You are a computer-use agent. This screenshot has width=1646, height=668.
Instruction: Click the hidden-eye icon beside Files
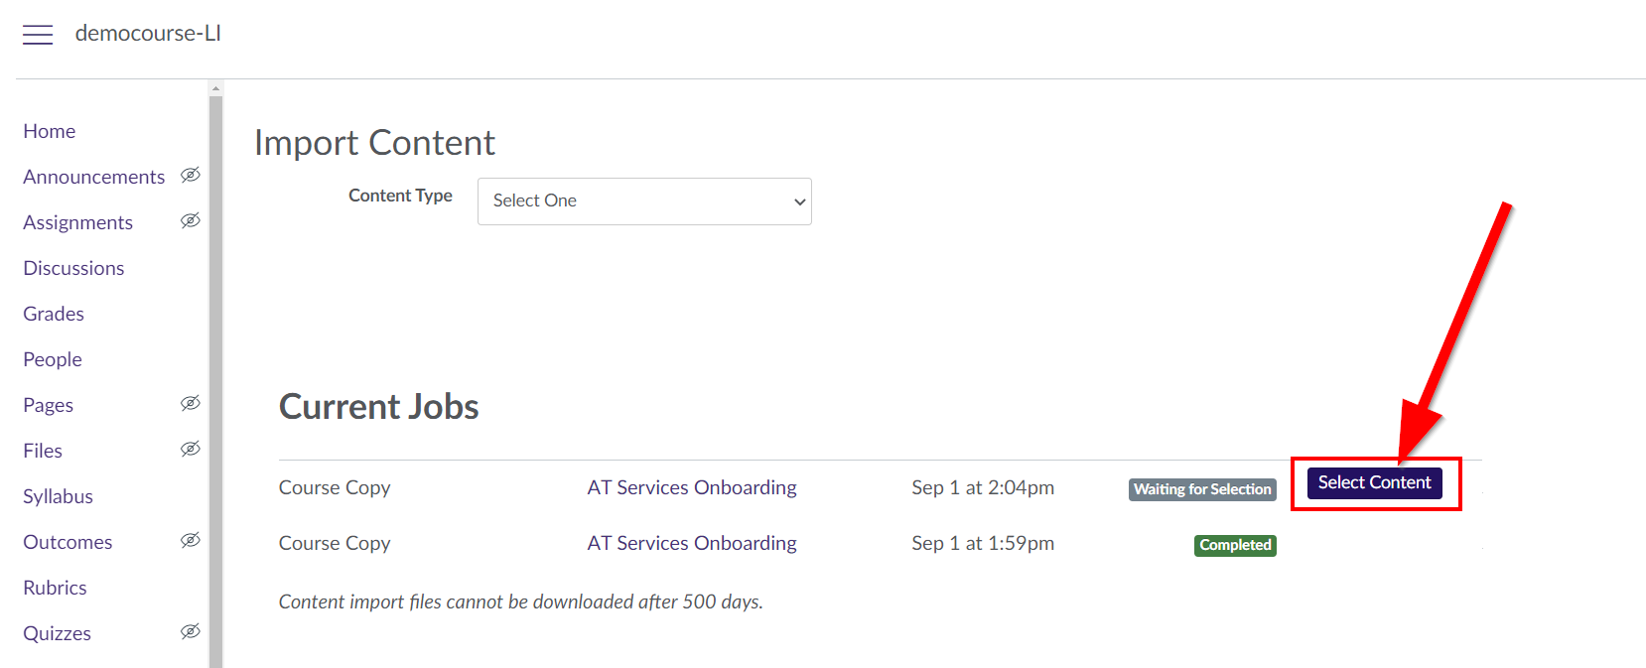point(190,449)
